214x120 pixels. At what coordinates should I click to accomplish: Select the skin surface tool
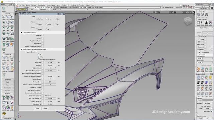click(x=4, y=22)
